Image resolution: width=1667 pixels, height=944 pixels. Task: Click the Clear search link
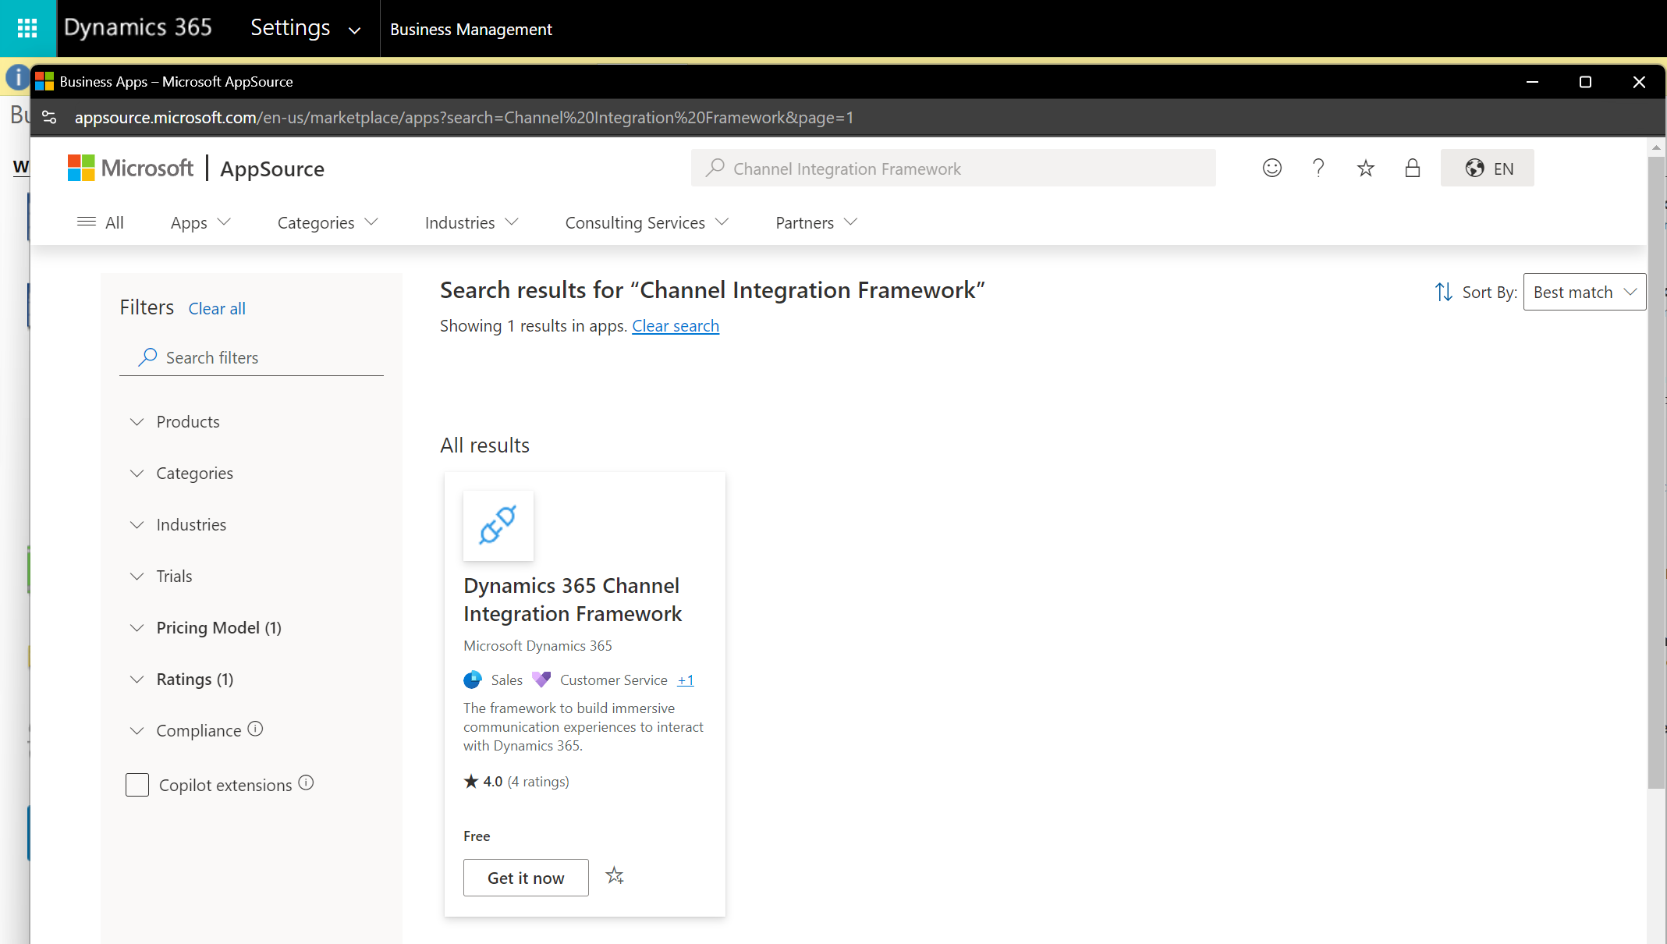click(x=676, y=325)
